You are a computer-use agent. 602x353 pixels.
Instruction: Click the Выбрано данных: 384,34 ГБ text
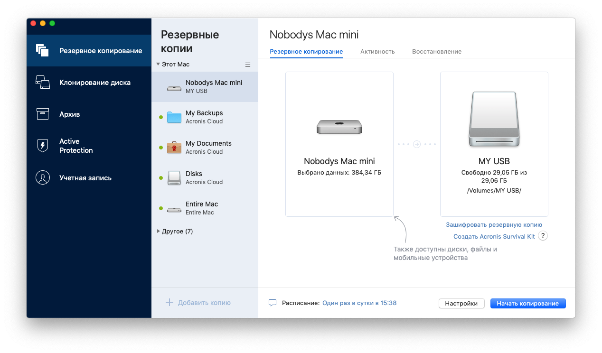pyautogui.click(x=339, y=173)
